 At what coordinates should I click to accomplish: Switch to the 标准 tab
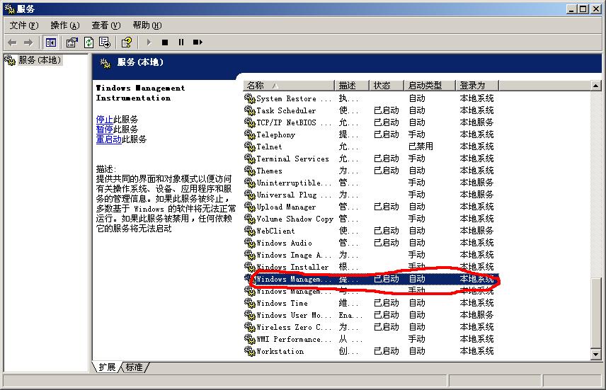(x=134, y=367)
